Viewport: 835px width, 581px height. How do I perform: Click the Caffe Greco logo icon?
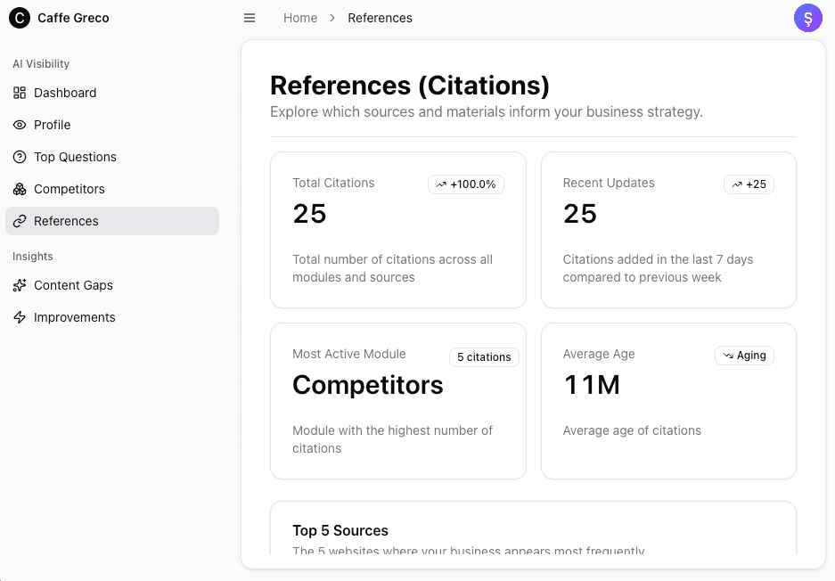[20, 18]
